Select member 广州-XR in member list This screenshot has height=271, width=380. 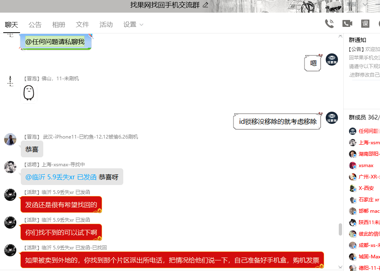pyautogui.click(x=364, y=177)
